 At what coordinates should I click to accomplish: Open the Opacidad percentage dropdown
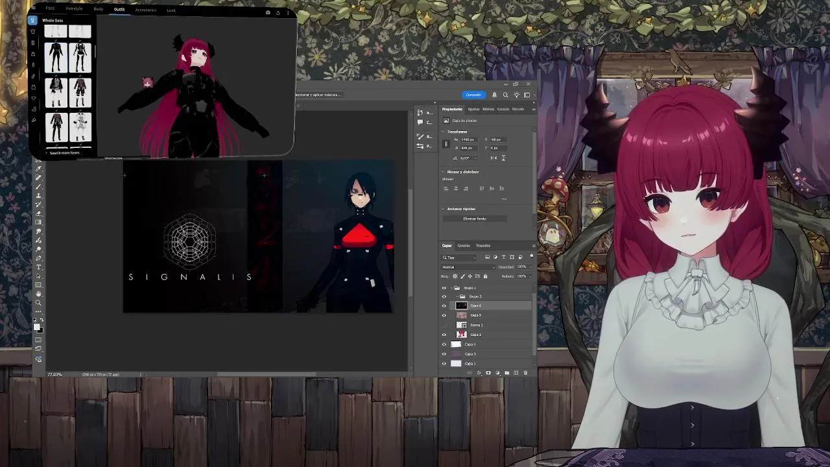[531, 267]
